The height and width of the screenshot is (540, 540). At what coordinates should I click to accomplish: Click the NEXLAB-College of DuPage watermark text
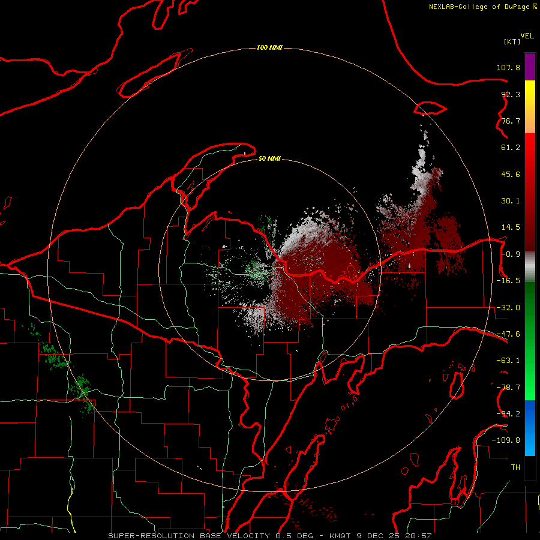click(x=482, y=7)
